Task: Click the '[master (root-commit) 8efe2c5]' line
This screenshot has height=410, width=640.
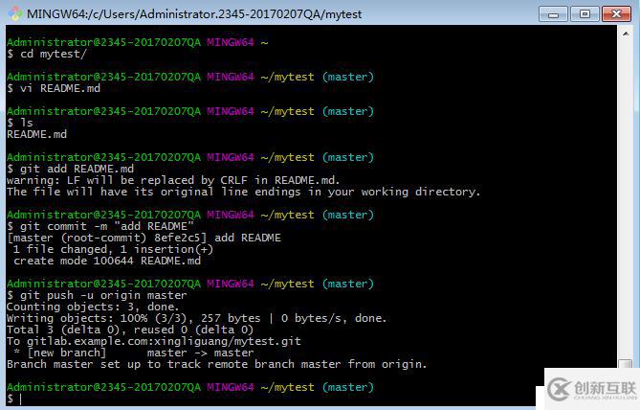Action: 143,238
